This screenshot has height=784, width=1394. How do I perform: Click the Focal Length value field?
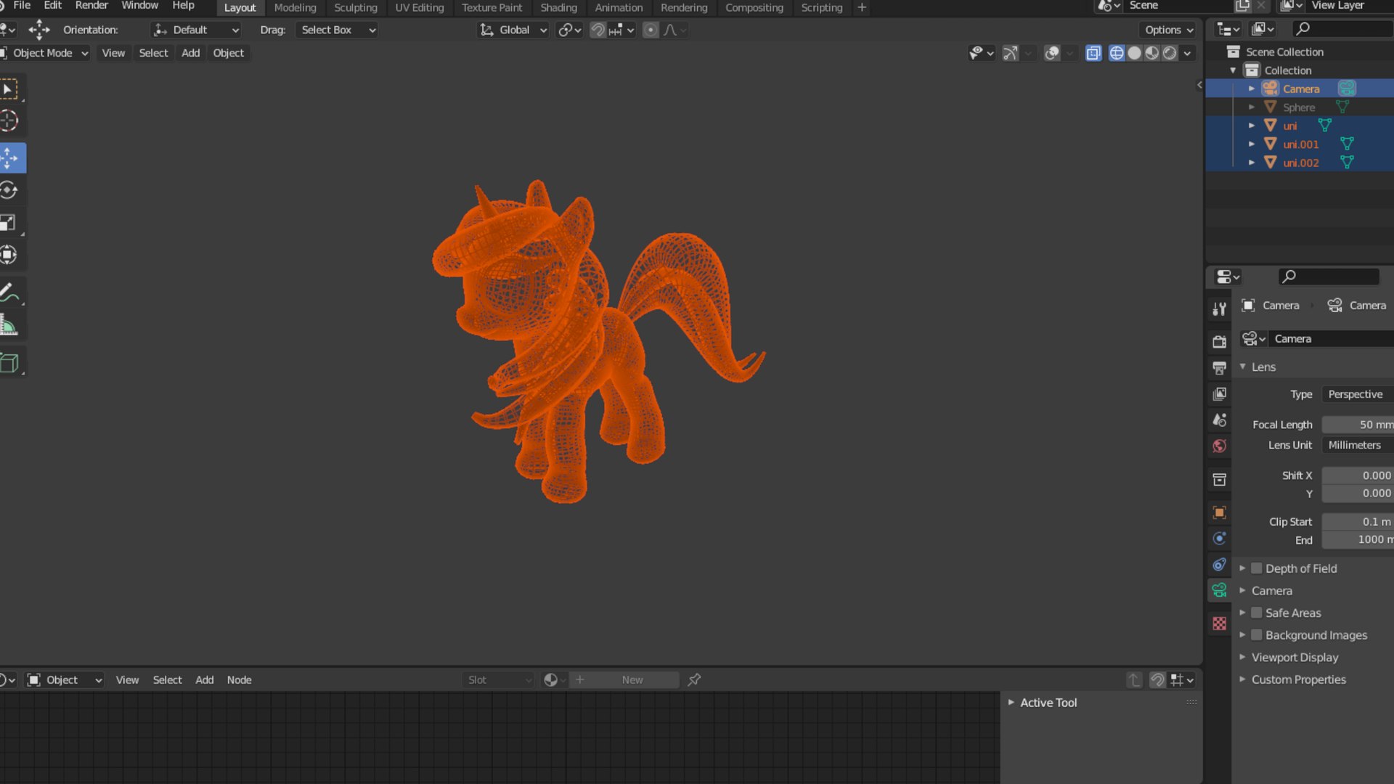point(1357,425)
